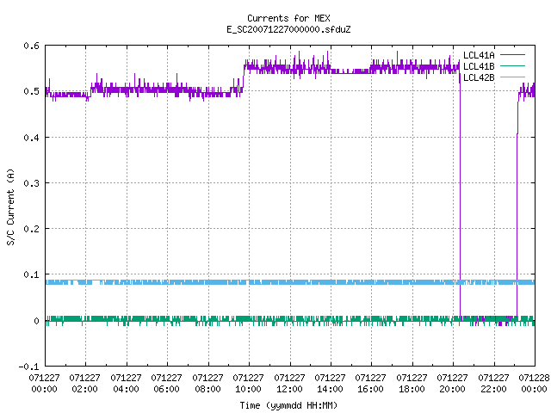Click the purple trace's step up near 10:00

coord(244,79)
